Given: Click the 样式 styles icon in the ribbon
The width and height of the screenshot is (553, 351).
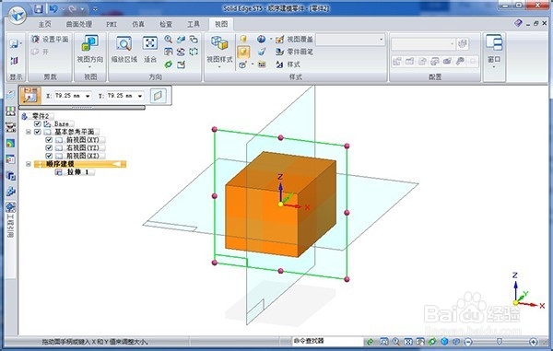Looking at the screenshot, I should [x=279, y=64].
